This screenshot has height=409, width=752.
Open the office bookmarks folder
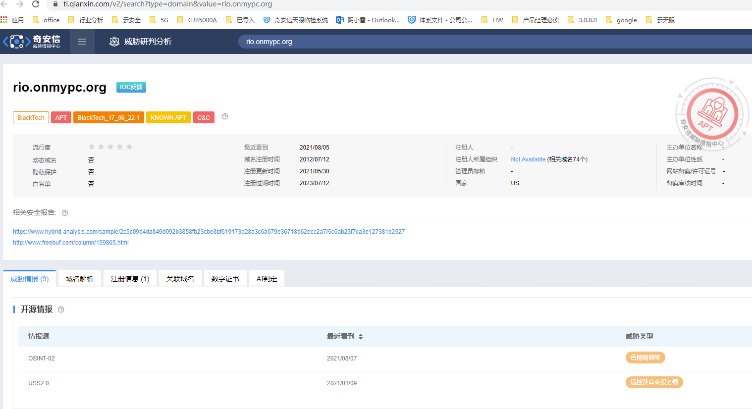pos(46,20)
